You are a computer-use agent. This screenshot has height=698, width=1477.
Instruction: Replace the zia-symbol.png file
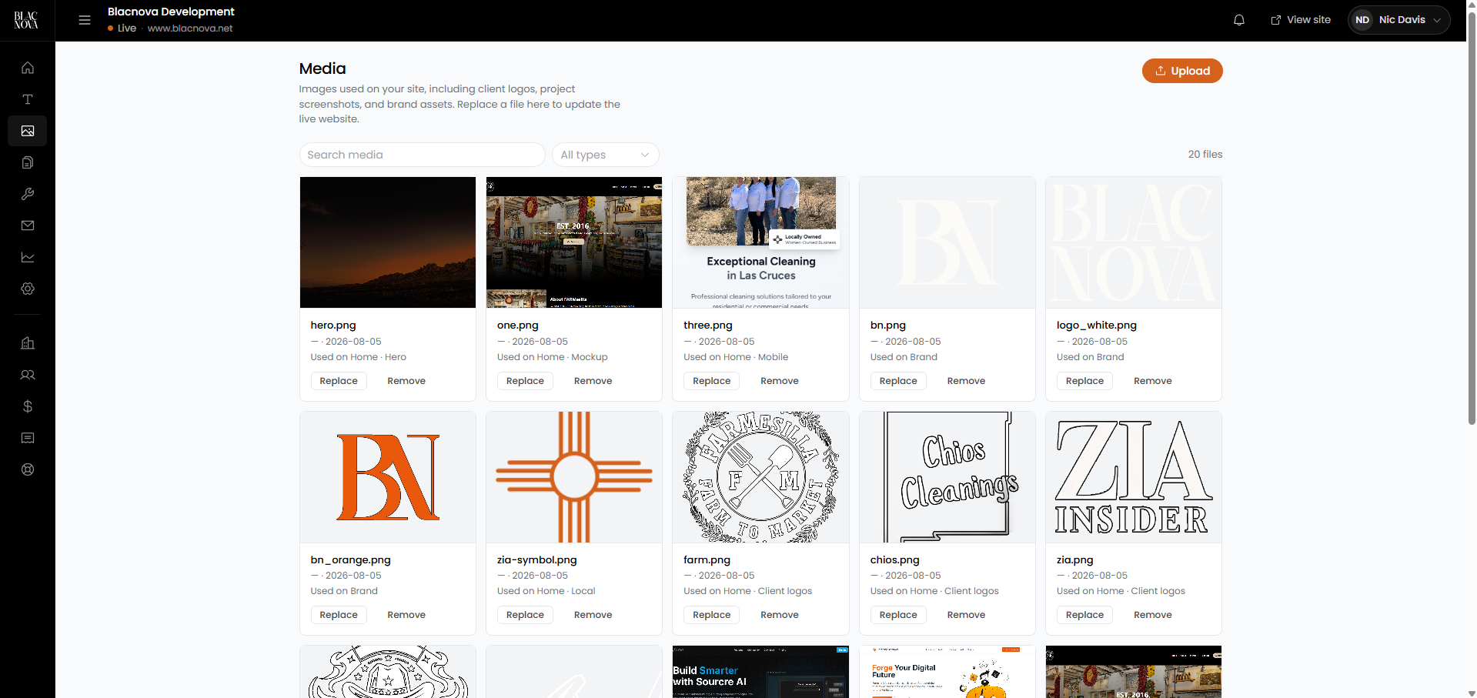click(525, 615)
